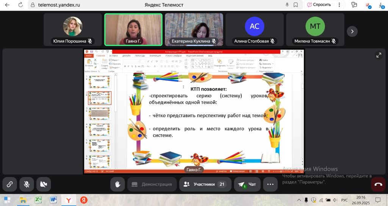Bookmark this page using the address bar icon

pos(296,5)
